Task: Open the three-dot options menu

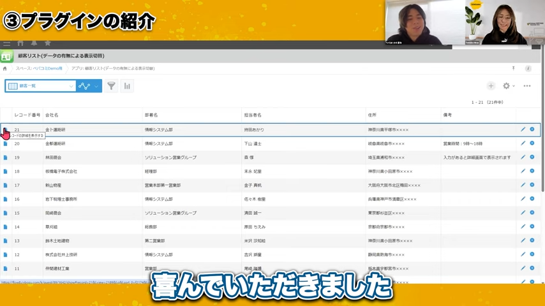Action: [x=527, y=86]
